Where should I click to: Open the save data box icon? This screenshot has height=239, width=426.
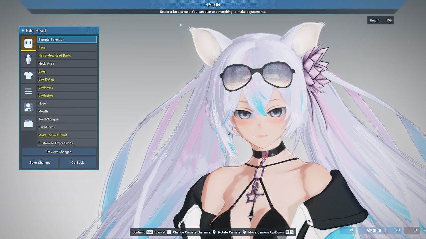(28, 123)
